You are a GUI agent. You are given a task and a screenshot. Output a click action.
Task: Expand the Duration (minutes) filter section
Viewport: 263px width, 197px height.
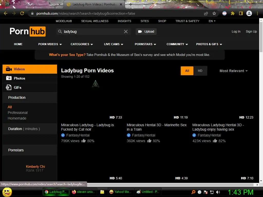tap(30, 129)
